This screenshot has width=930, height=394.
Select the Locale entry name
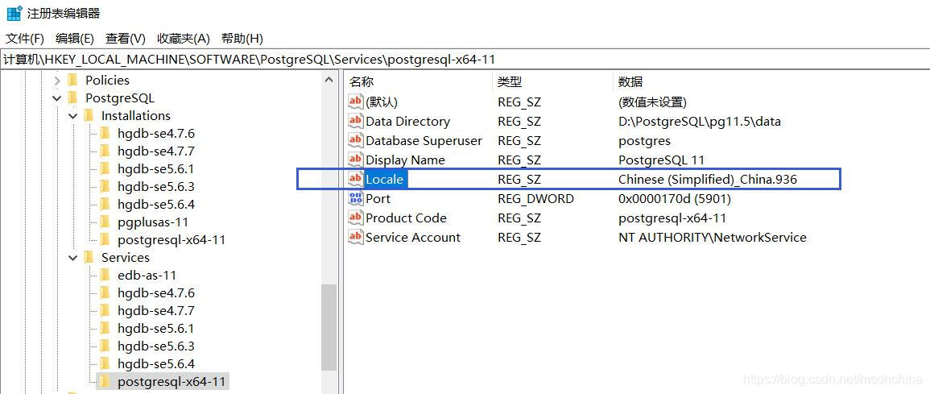pyautogui.click(x=384, y=179)
